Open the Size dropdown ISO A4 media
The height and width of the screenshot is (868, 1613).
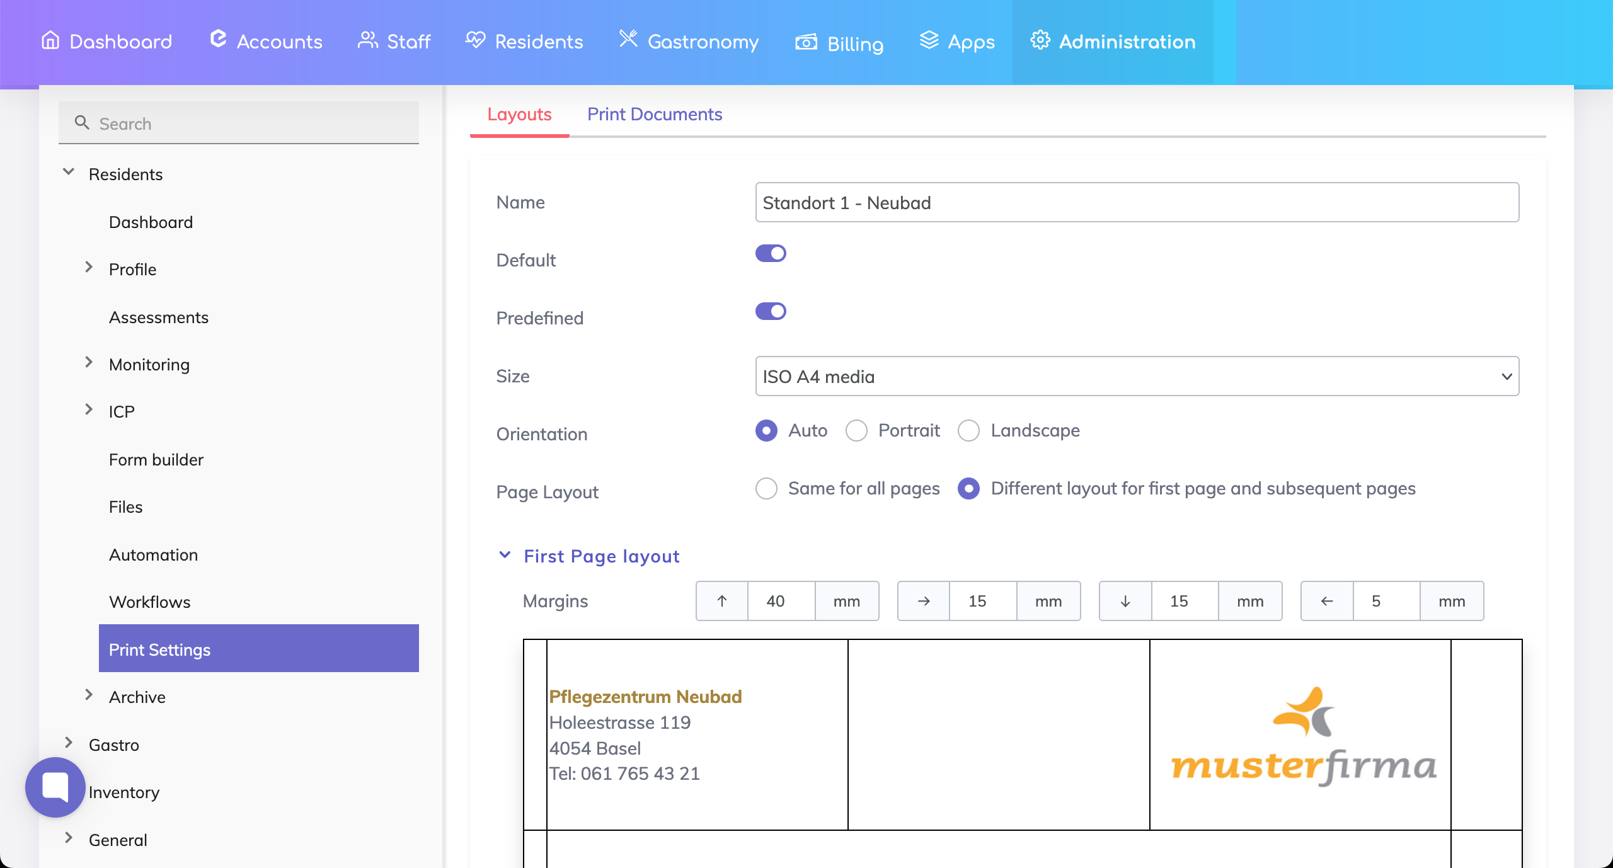tap(1137, 376)
